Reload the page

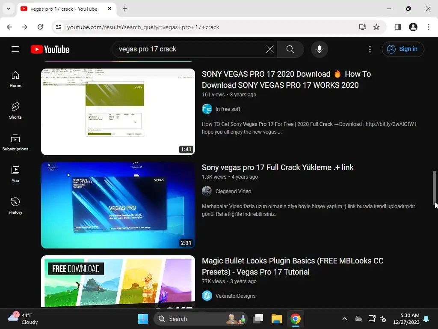click(40, 27)
